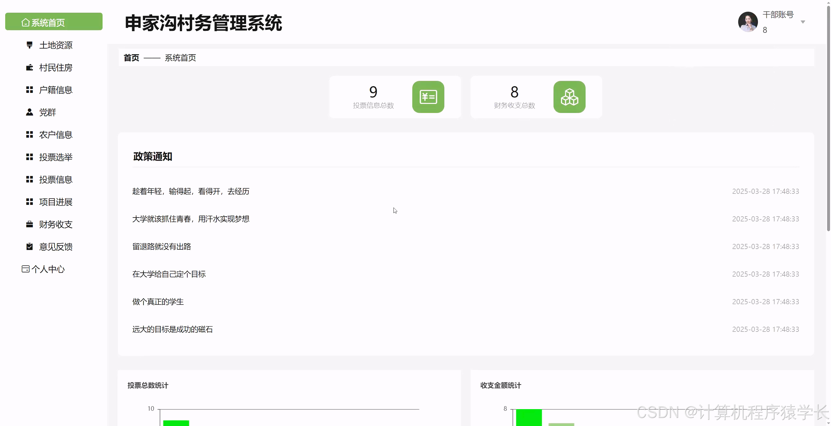831x426 pixels.
Task: Click the 村民住房 building icon
Action: point(30,68)
